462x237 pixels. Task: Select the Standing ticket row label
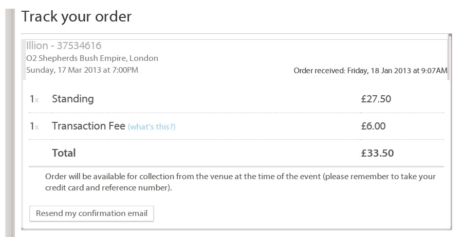pos(72,99)
